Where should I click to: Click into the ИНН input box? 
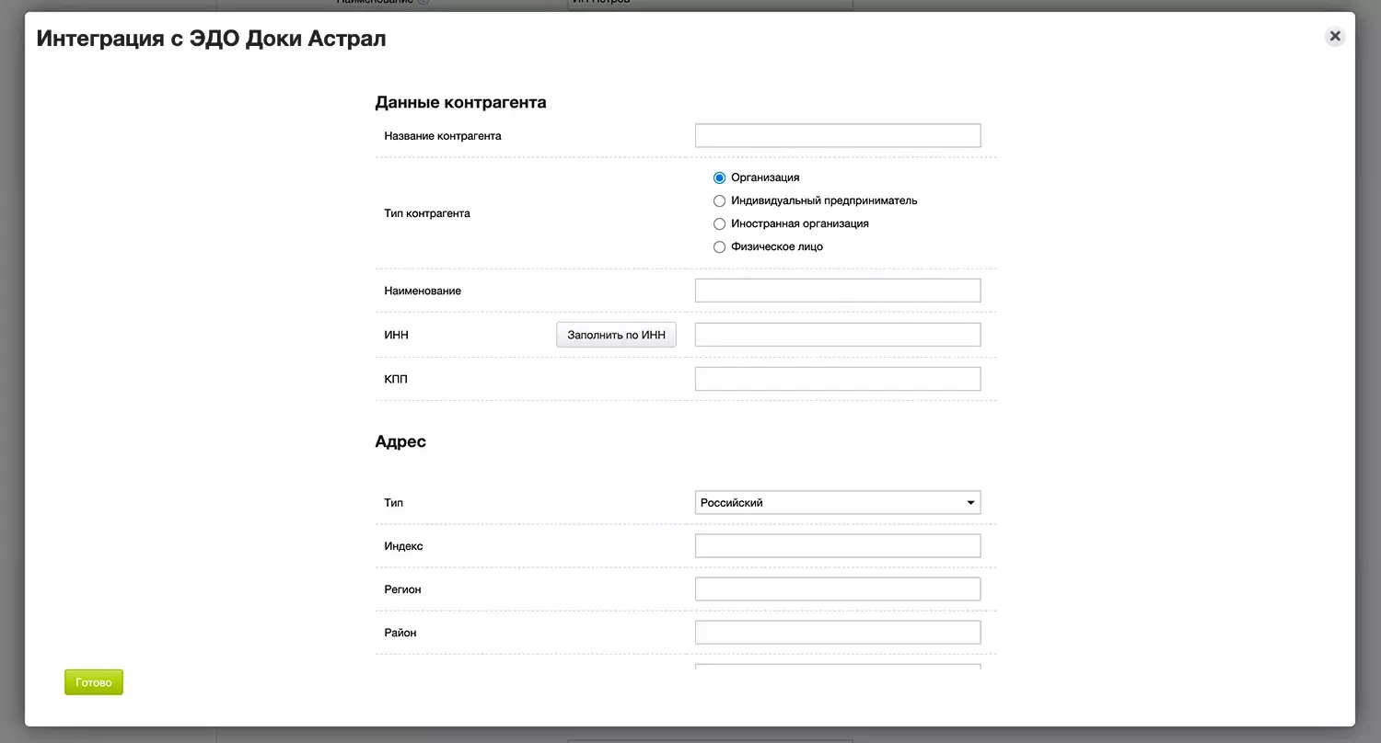[837, 335]
